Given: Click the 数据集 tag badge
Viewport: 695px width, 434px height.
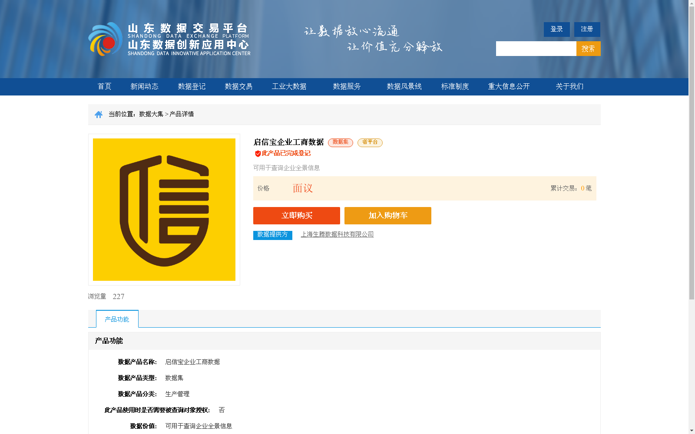Looking at the screenshot, I should (341, 142).
